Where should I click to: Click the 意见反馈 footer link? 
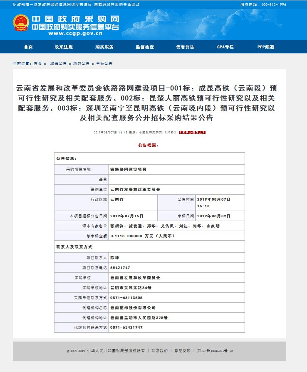point(182,351)
